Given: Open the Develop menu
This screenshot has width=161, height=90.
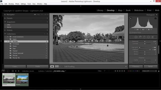Looking at the screenshot, I should coord(11,4).
